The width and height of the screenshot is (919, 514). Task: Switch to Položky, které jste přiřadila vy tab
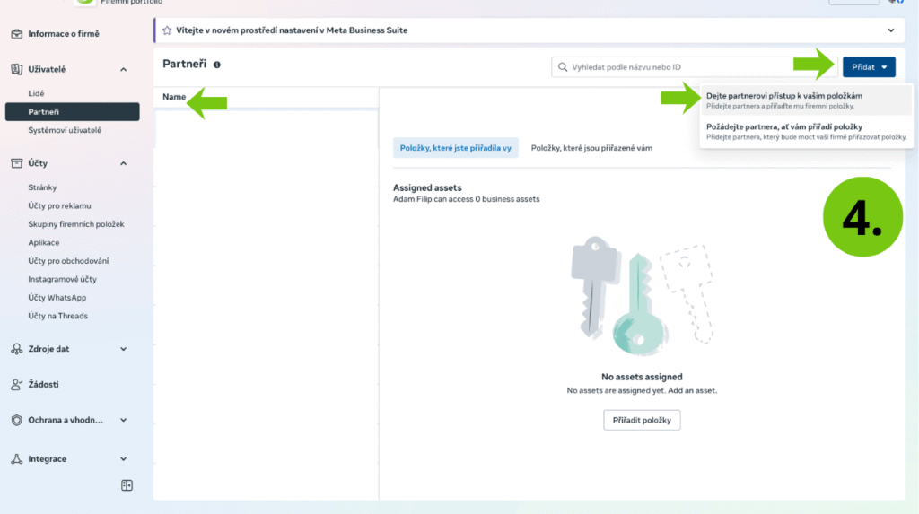pyautogui.click(x=456, y=148)
